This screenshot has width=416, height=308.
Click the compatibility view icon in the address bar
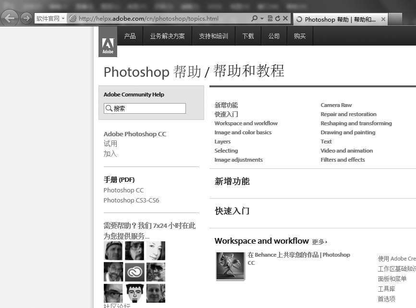[270, 19]
